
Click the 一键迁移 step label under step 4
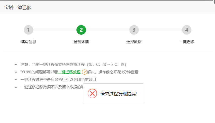pyautogui.click(x=187, y=42)
